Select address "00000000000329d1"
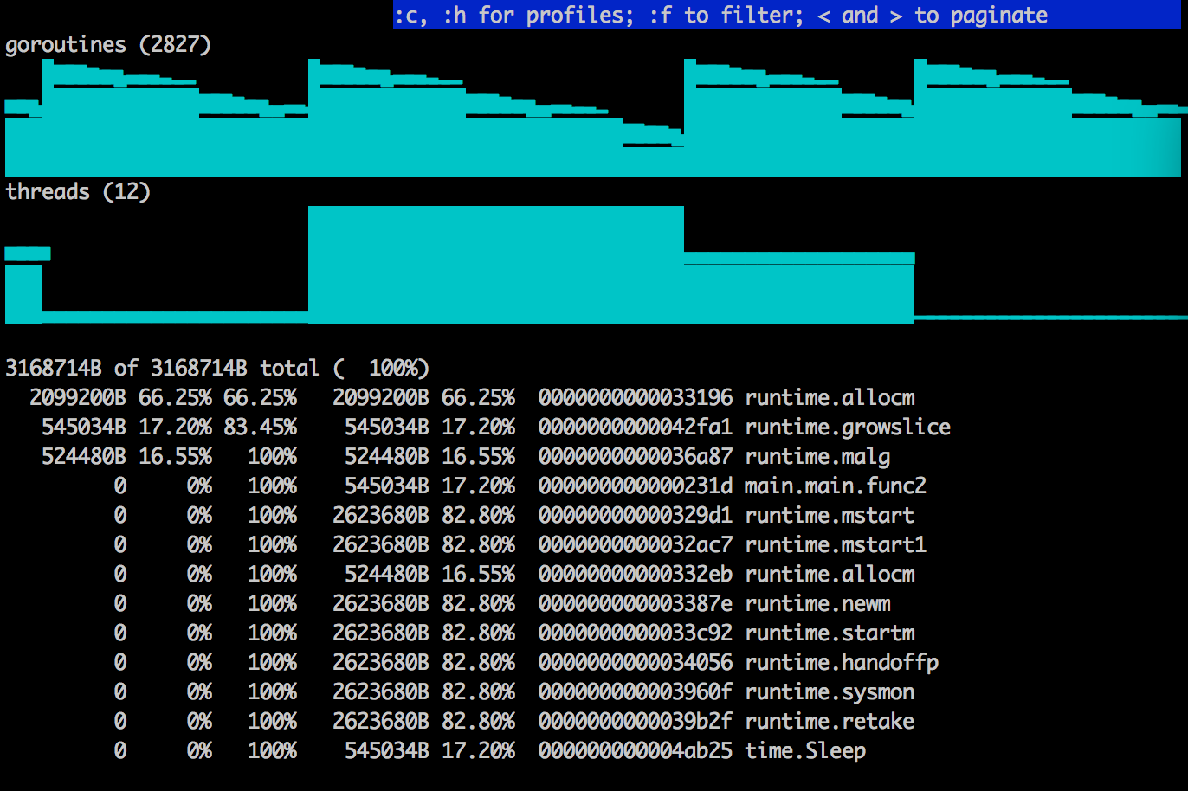Viewport: 1188px width, 791px height. [636, 515]
